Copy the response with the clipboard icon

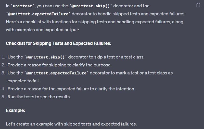198,6
